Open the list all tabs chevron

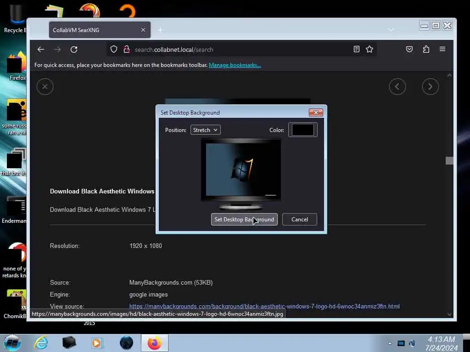(x=391, y=30)
